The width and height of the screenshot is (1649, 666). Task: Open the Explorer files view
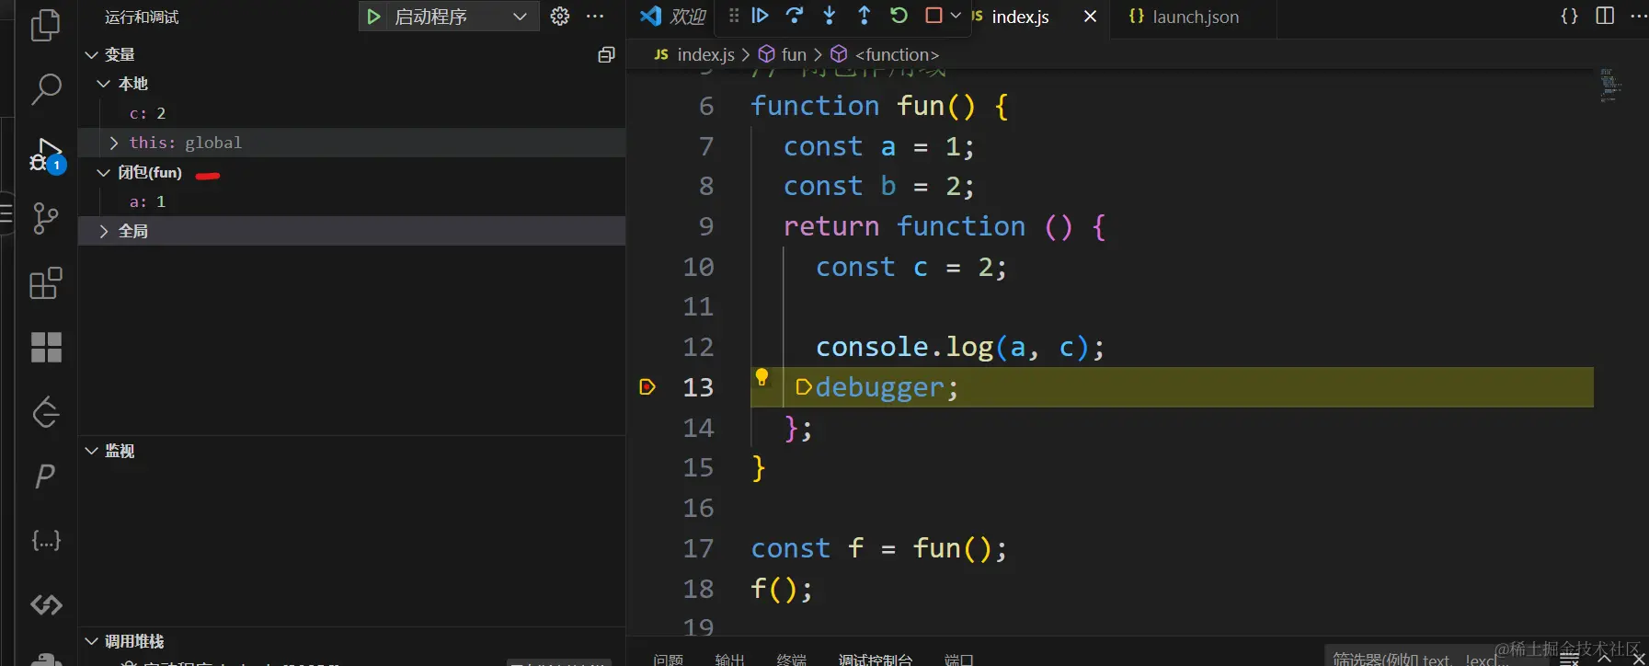click(45, 24)
